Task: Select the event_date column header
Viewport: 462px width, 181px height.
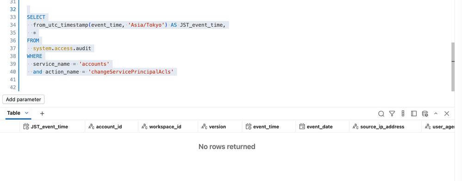Action: (x=323, y=127)
